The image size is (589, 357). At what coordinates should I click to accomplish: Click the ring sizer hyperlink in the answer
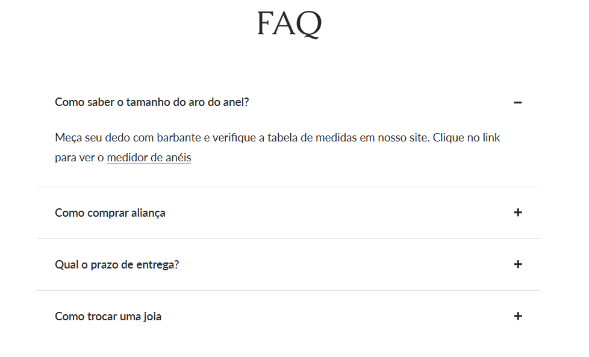148,157
